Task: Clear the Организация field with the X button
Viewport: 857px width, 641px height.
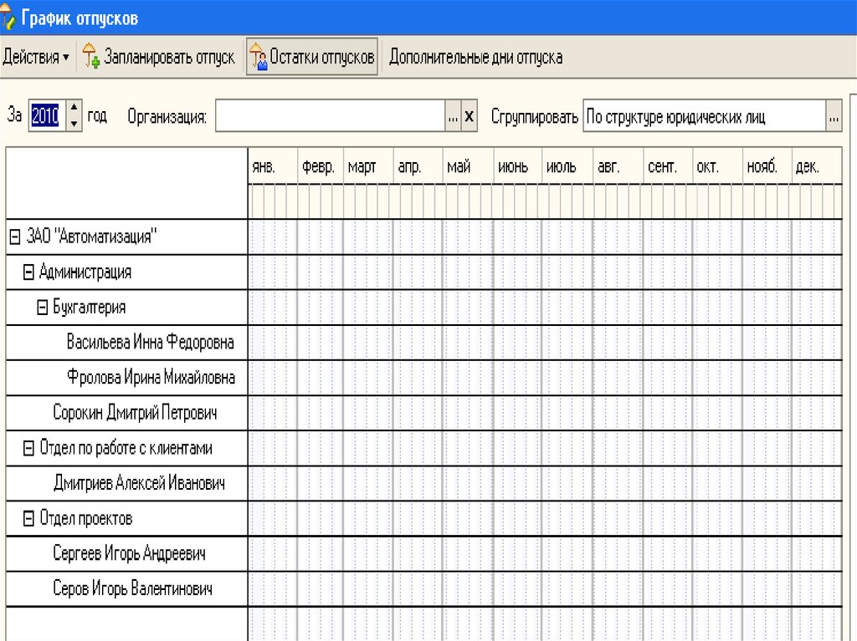Action: click(x=469, y=117)
